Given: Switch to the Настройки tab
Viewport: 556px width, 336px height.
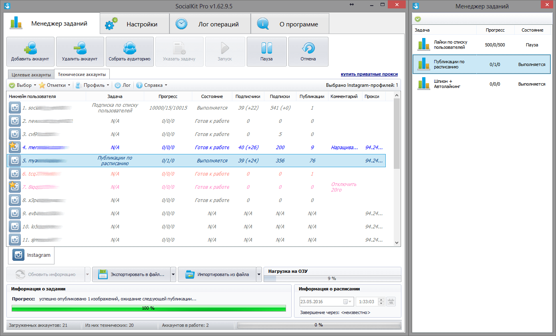Looking at the screenshot, I should [x=134, y=24].
